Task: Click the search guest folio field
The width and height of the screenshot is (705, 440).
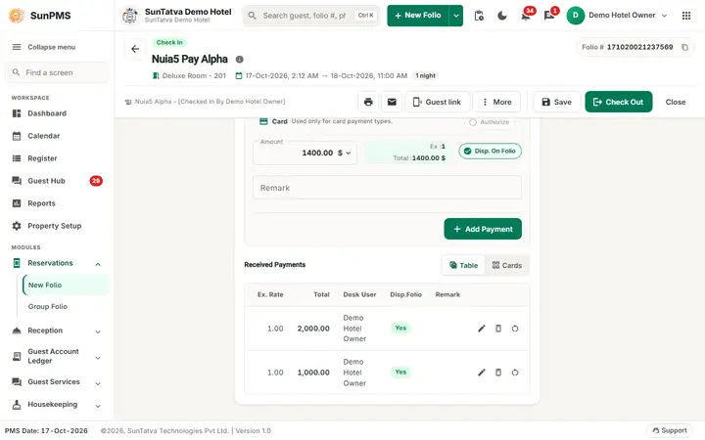Action: tap(311, 16)
